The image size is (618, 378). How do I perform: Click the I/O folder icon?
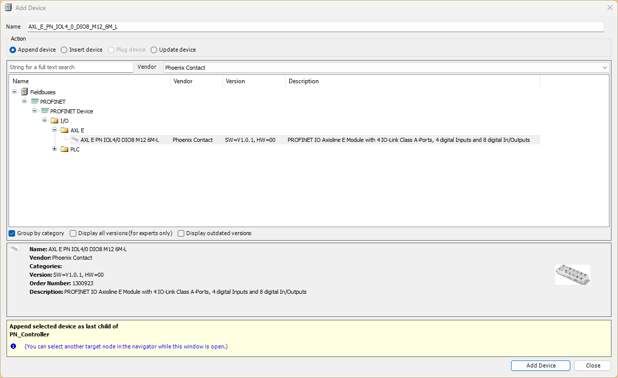click(54, 121)
